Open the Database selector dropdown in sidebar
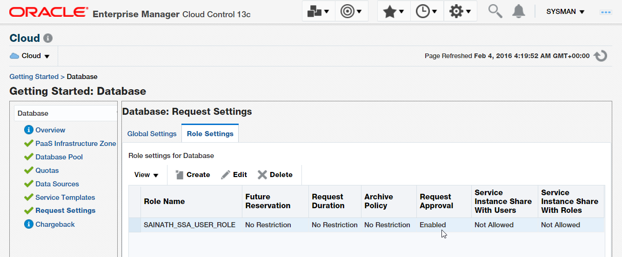 (x=66, y=113)
